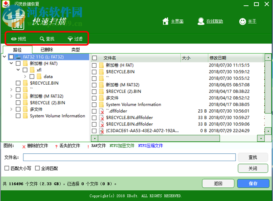Sort by 修改日期 date column header

236,58
